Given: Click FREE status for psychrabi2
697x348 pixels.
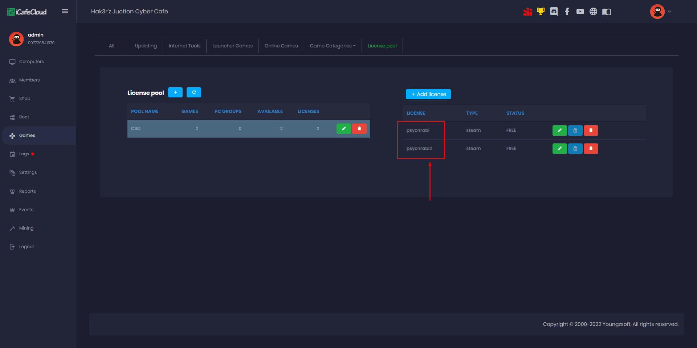Looking at the screenshot, I should click(511, 148).
